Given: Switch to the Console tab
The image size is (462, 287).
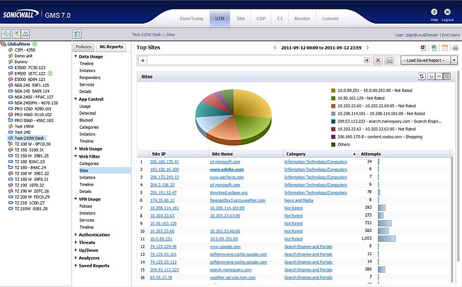Looking at the screenshot, I should (330, 18).
